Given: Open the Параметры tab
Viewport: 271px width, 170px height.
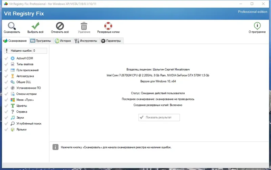Looking at the screenshot, I should click(x=111, y=41).
